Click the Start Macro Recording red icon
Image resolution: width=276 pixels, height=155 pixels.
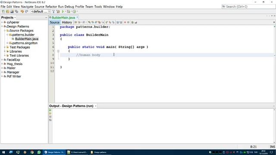(125, 22)
